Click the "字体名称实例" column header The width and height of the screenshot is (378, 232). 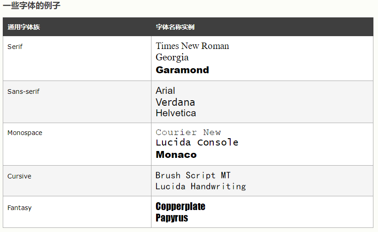[175, 27]
